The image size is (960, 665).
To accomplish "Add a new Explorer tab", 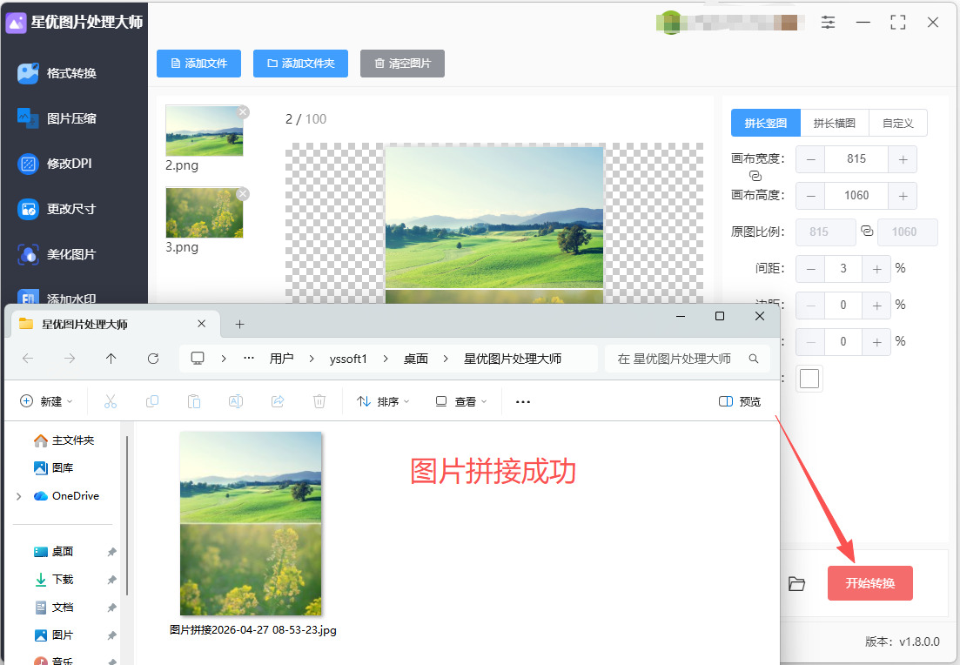I will (240, 325).
